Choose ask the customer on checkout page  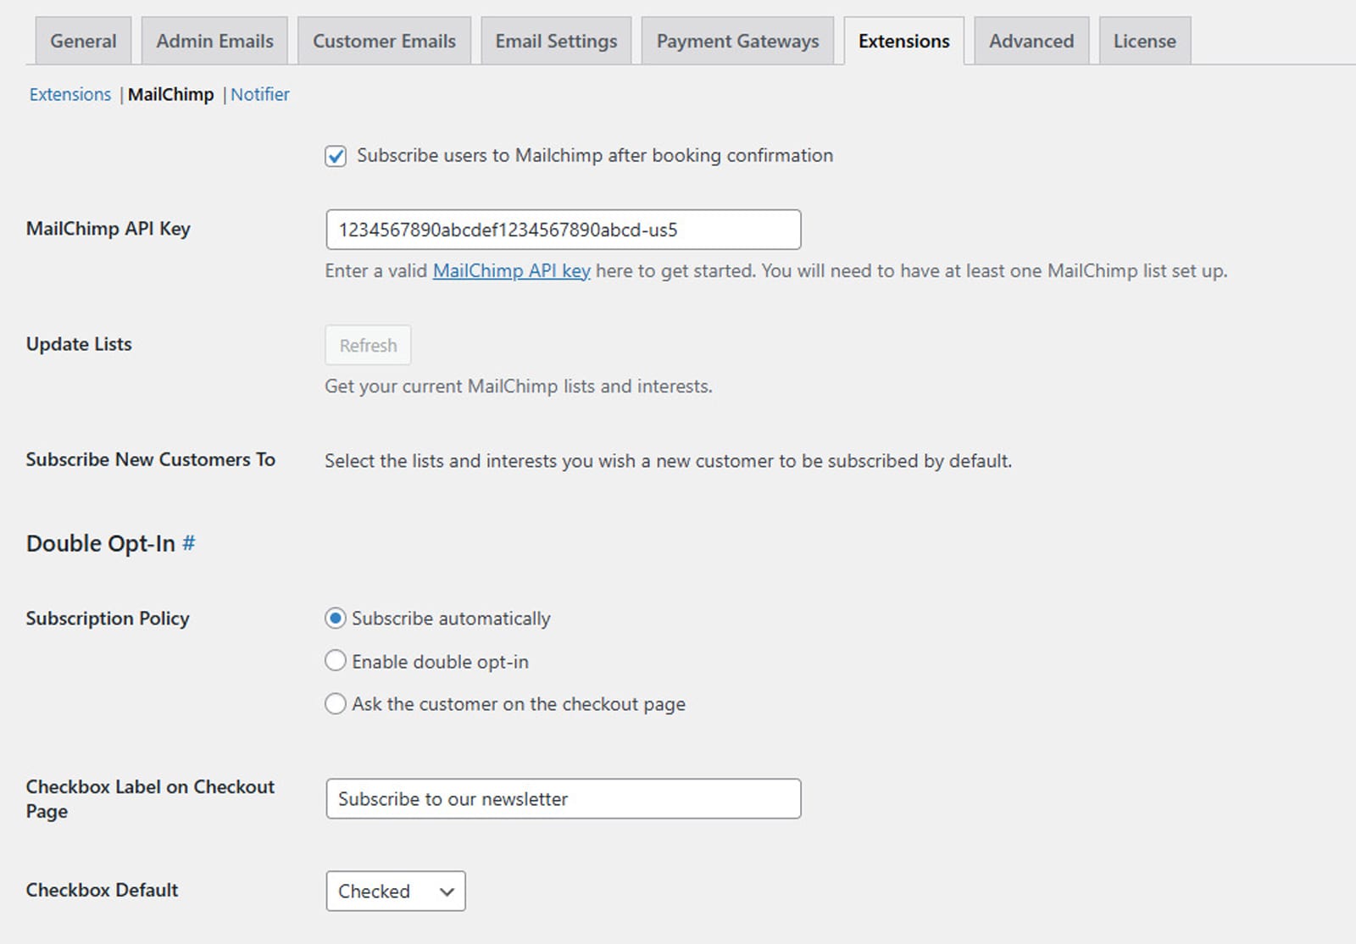(335, 703)
